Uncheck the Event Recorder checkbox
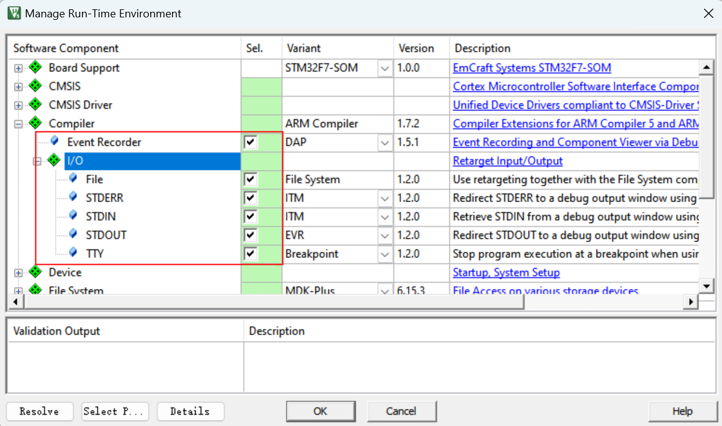The width and height of the screenshot is (722, 426). click(250, 143)
